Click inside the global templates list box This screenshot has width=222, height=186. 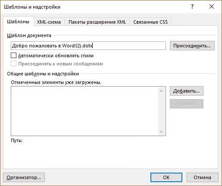[x=85, y=111]
